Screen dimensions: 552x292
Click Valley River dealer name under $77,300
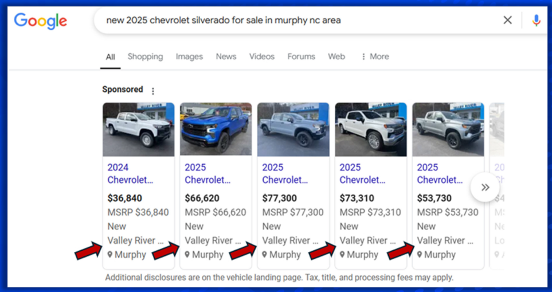(x=291, y=240)
